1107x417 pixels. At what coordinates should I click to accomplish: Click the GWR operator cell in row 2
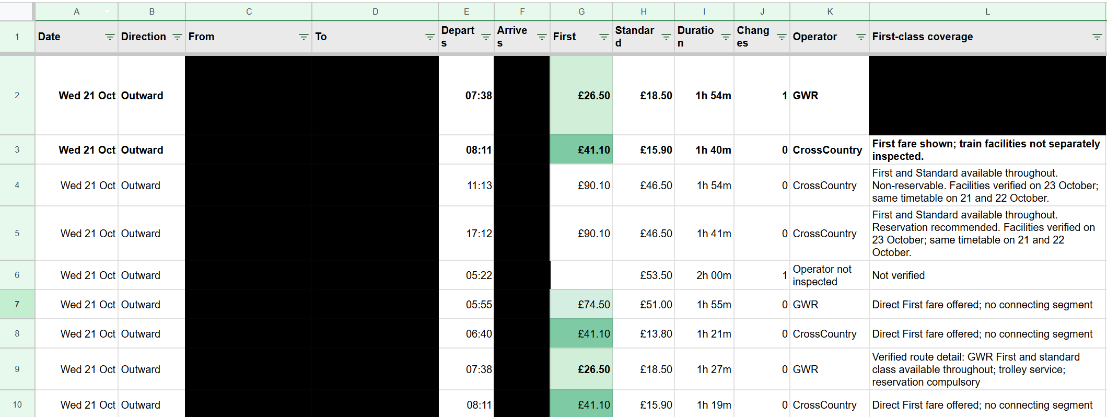pyautogui.click(x=830, y=95)
